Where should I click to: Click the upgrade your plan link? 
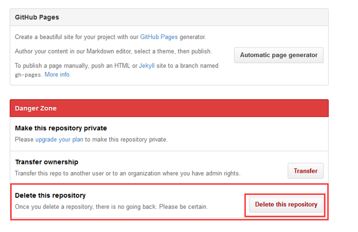point(59,139)
